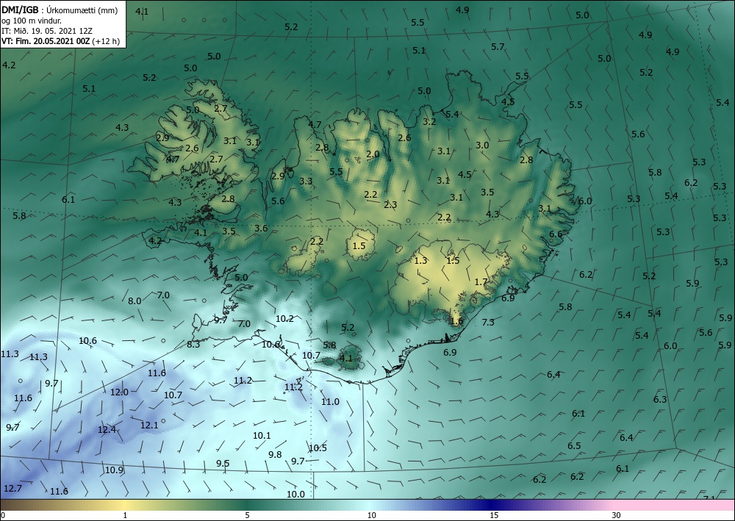Click the 6.6 value on east coast
735x521 pixels.
coord(556,234)
